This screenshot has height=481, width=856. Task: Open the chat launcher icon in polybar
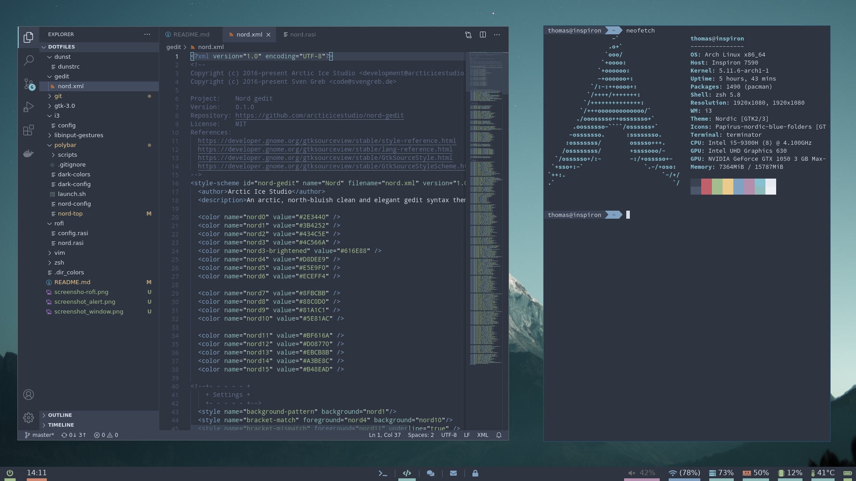[x=430, y=473]
